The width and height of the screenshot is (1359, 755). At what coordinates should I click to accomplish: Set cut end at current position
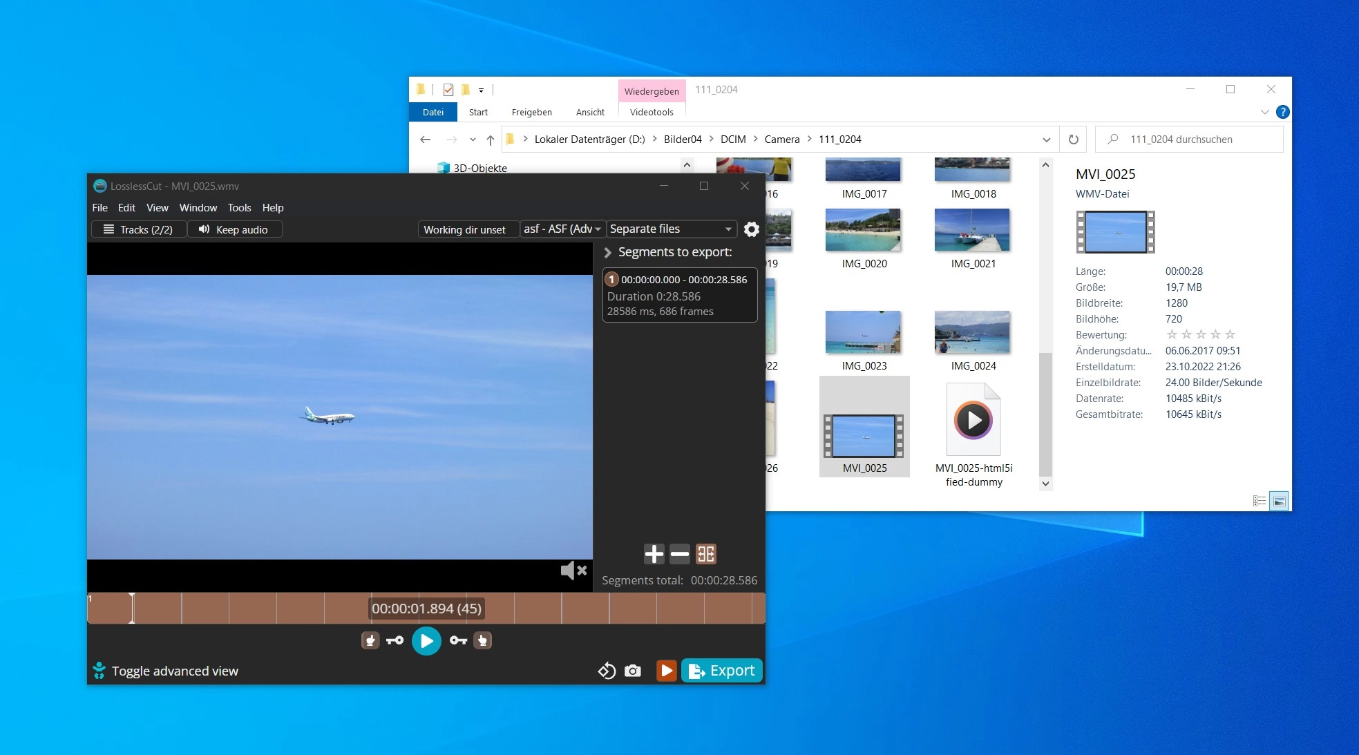tap(483, 641)
